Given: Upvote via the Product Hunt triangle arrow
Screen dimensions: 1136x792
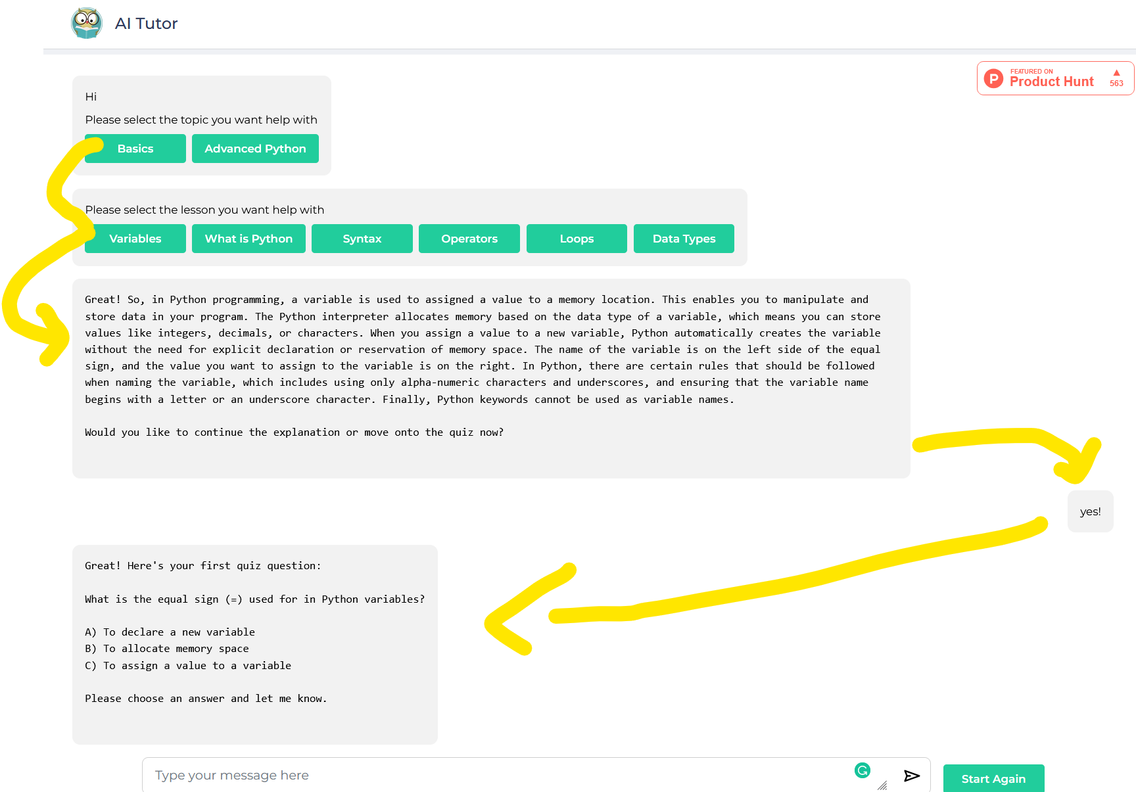Looking at the screenshot, I should 1116,74.
